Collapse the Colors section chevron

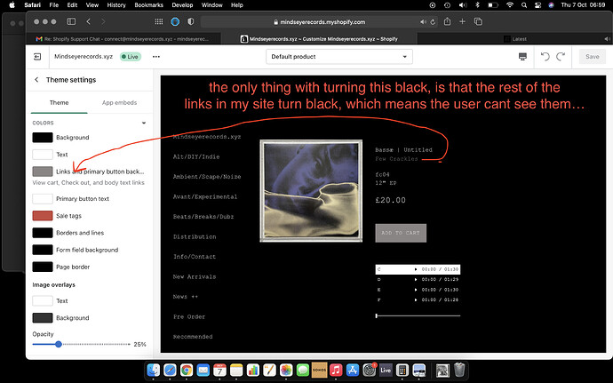click(144, 123)
